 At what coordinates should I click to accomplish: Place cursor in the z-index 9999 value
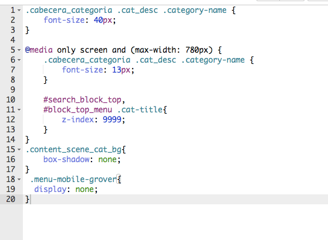pos(112,120)
